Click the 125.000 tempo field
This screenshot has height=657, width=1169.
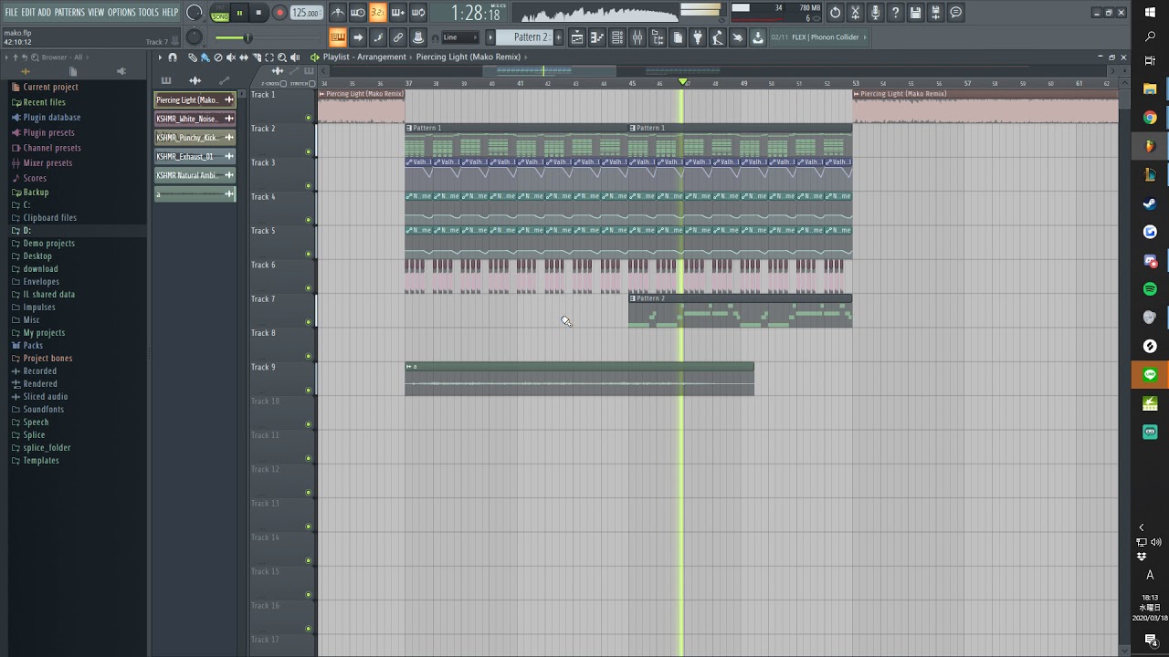[306, 13]
